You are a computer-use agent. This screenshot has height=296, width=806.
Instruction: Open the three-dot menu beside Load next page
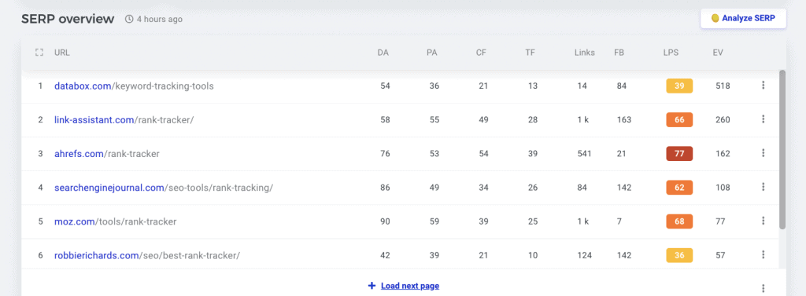pyautogui.click(x=763, y=289)
